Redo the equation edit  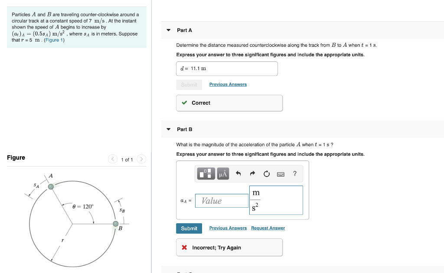click(x=252, y=173)
